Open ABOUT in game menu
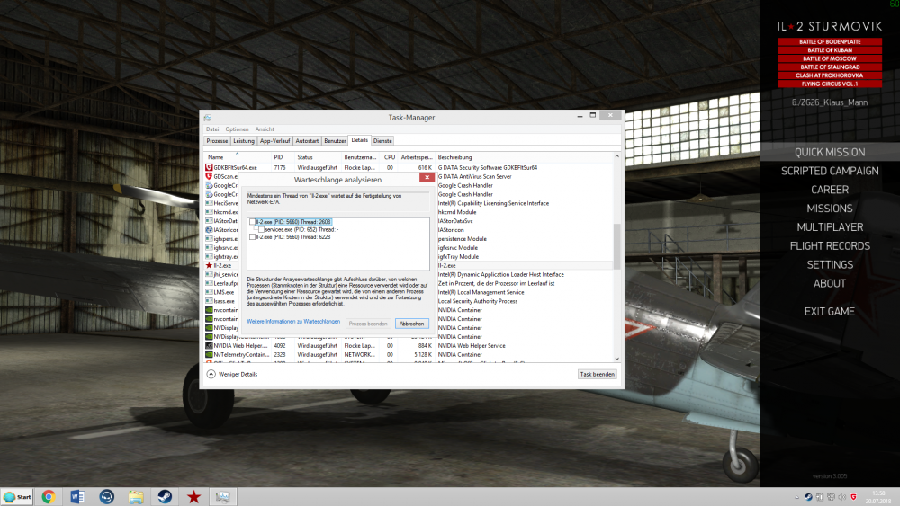The width and height of the screenshot is (900, 506). click(830, 284)
